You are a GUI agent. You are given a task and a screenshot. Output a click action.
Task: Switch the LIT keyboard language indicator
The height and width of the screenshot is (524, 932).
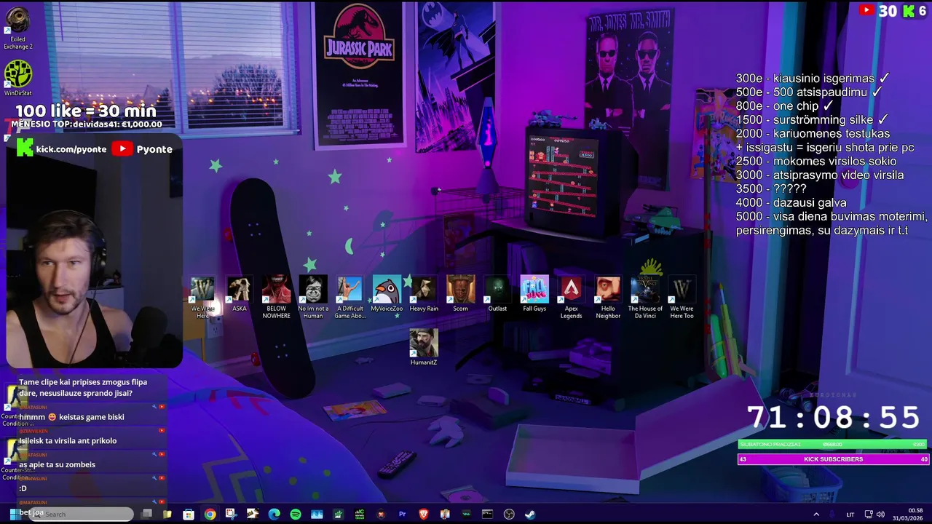850,515
